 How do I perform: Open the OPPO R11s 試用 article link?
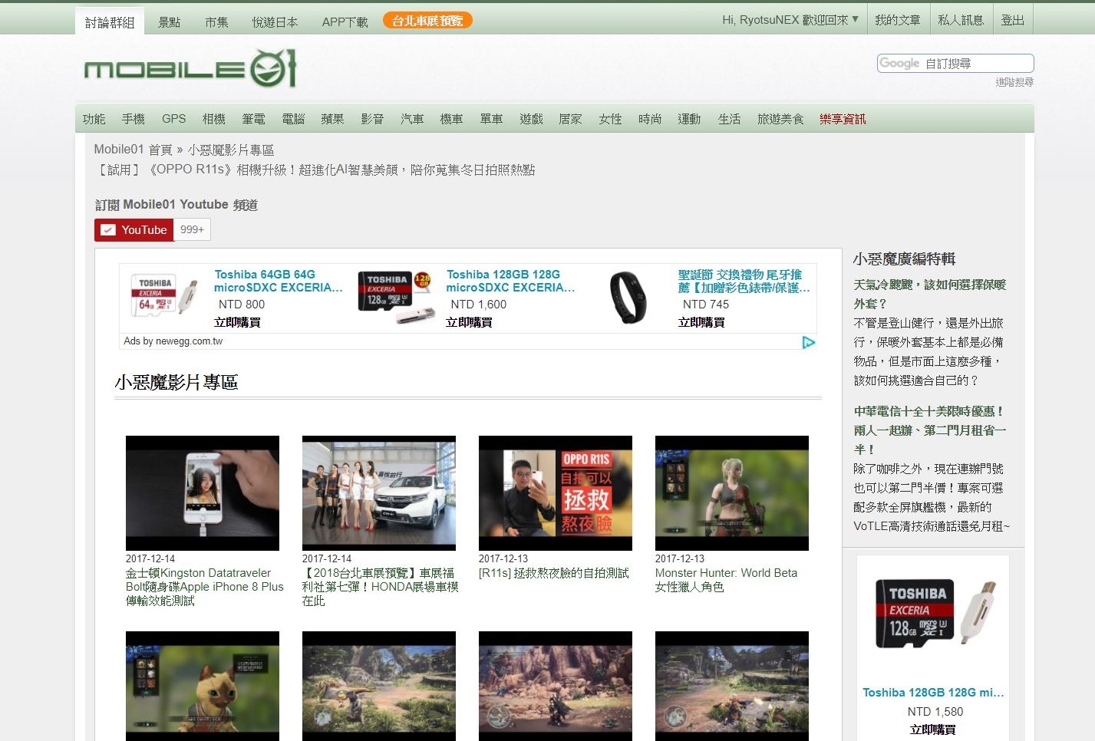[315, 170]
